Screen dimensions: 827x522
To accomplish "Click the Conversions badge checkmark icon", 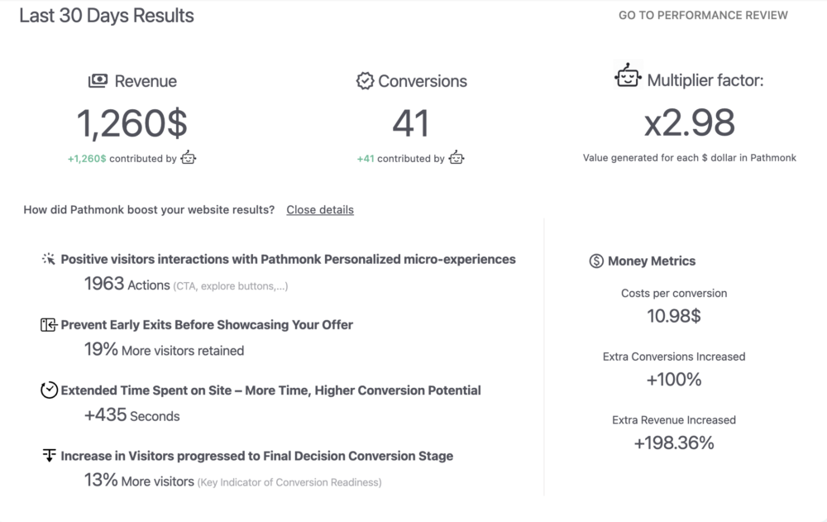I will 365,80.
